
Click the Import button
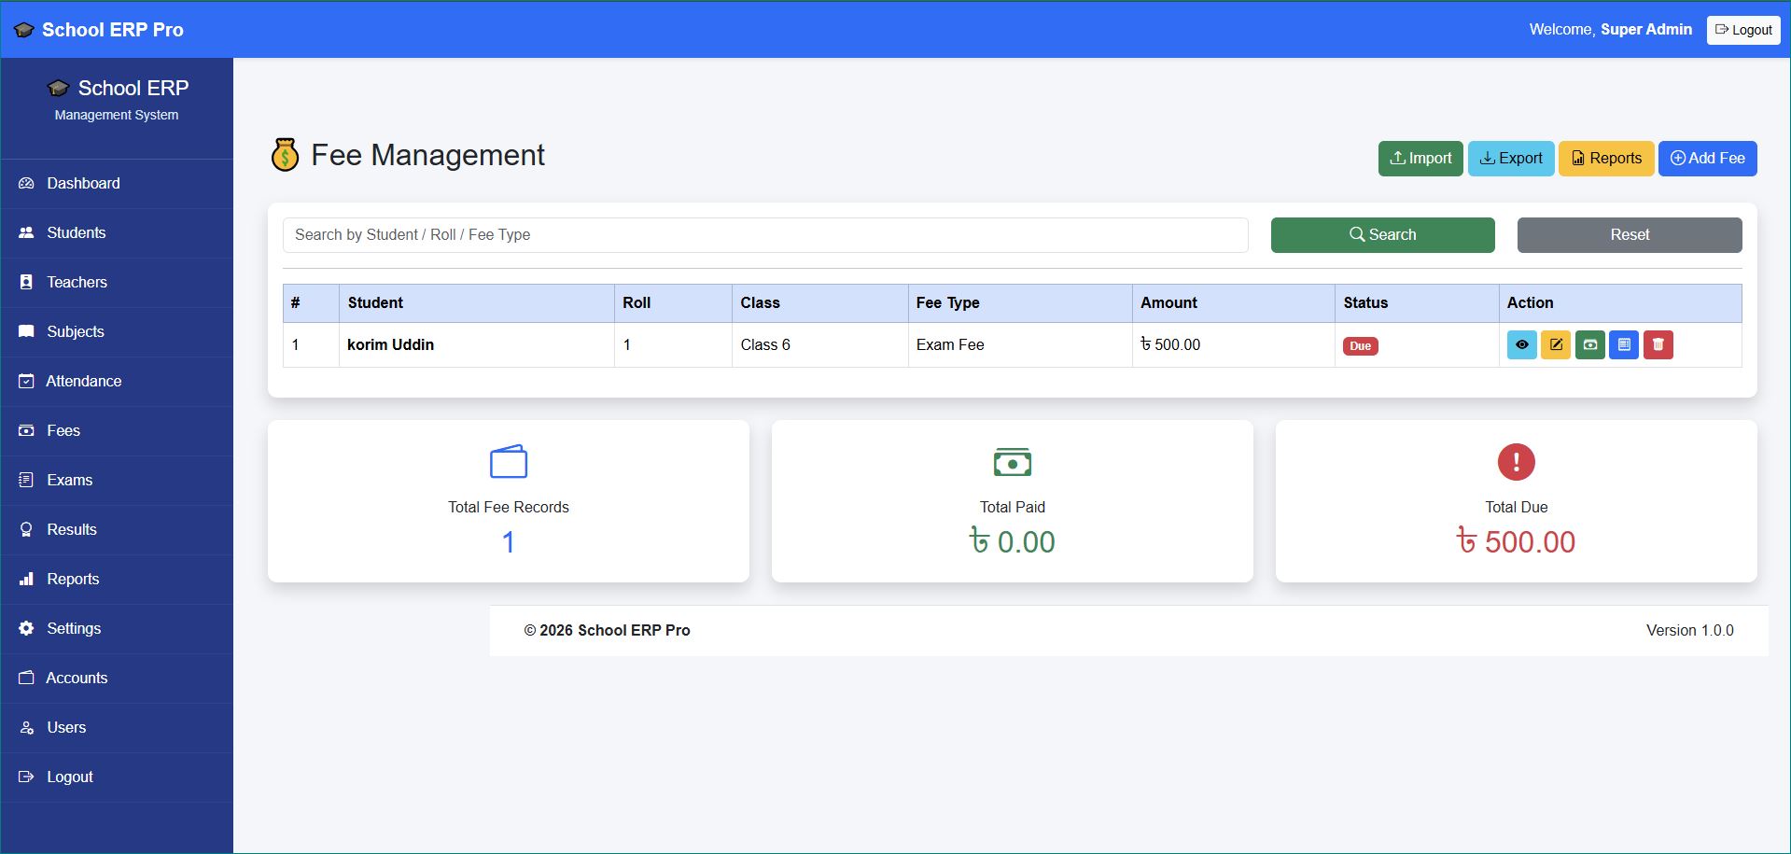[1420, 159]
